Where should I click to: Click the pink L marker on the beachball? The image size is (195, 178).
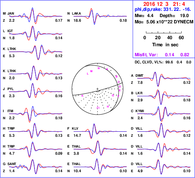point(88,74)
